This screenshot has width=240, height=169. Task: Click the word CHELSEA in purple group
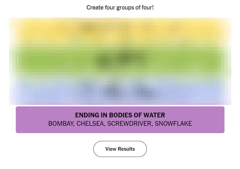[90, 124]
